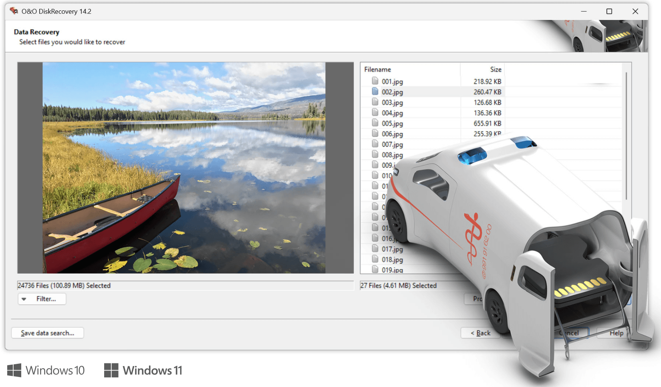The height and width of the screenshot is (387, 661).
Task: Go to the previous step with Back
Action: (x=480, y=333)
